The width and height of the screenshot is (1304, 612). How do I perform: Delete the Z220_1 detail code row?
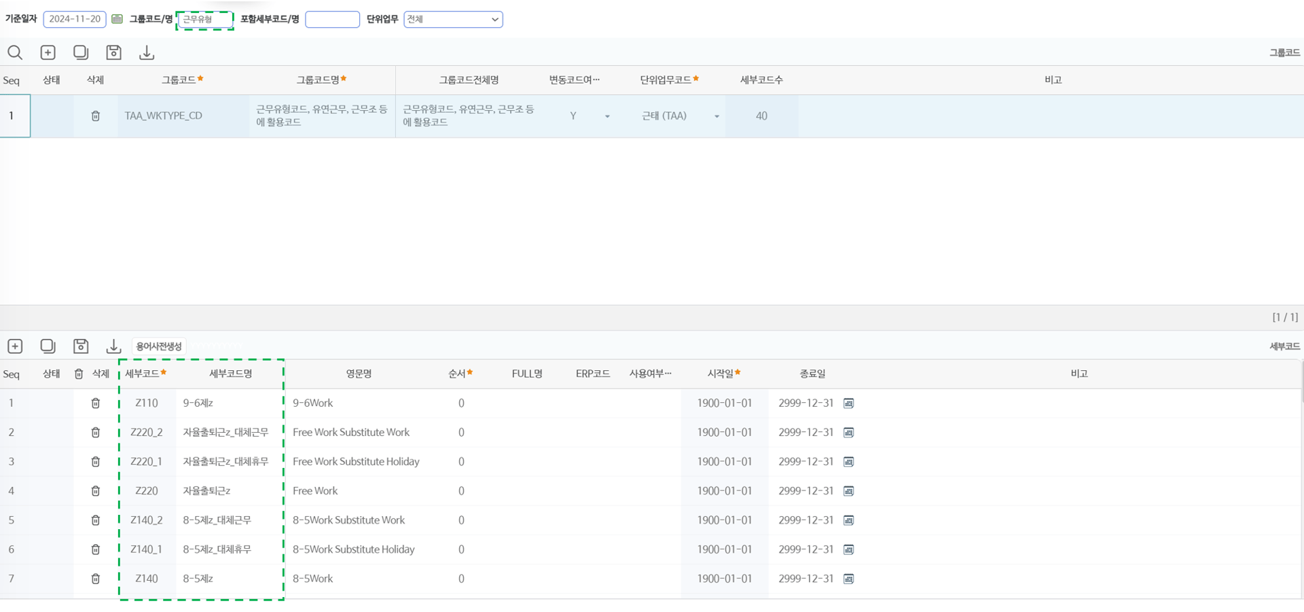96,462
